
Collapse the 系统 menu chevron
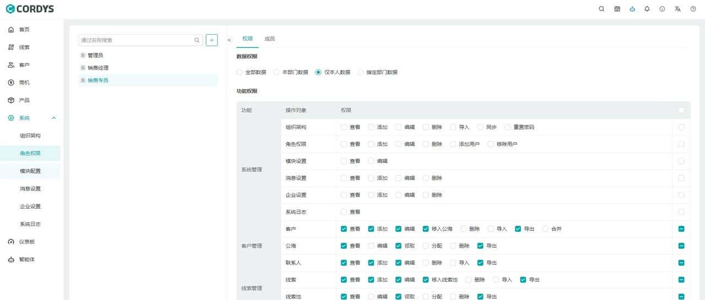(53, 118)
